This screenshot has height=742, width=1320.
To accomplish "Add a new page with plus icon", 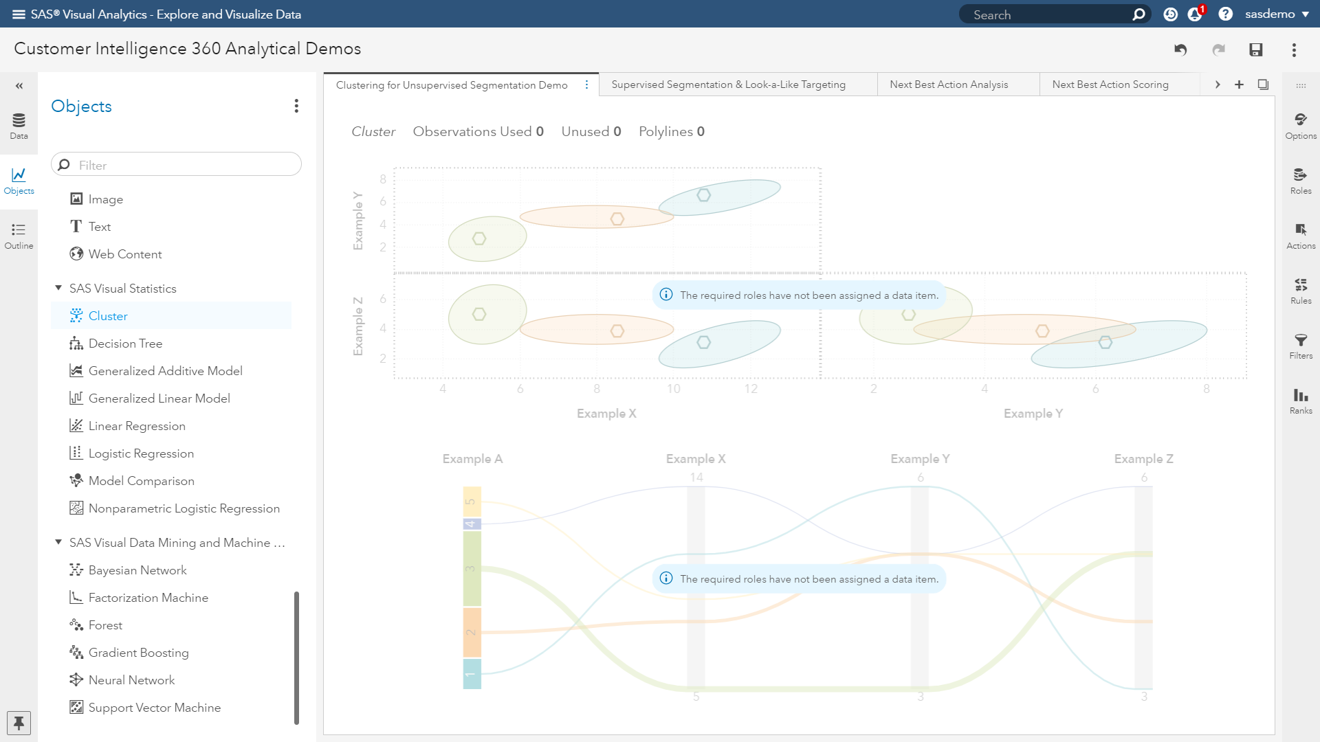I will tap(1239, 85).
